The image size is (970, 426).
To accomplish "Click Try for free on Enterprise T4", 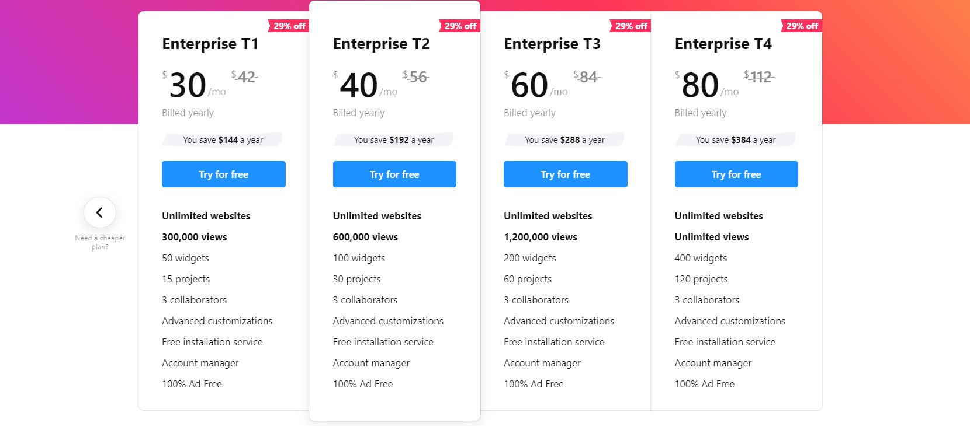I will [x=736, y=174].
